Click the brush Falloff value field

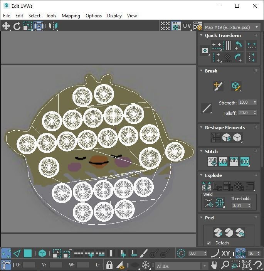246,113
